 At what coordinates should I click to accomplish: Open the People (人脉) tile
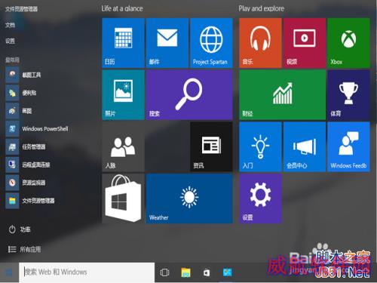point(123,146)
